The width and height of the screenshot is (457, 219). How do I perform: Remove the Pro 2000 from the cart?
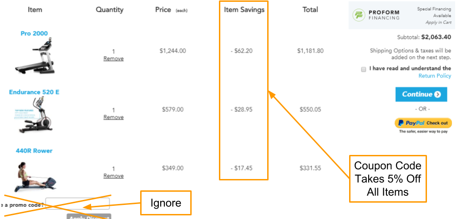113,59
